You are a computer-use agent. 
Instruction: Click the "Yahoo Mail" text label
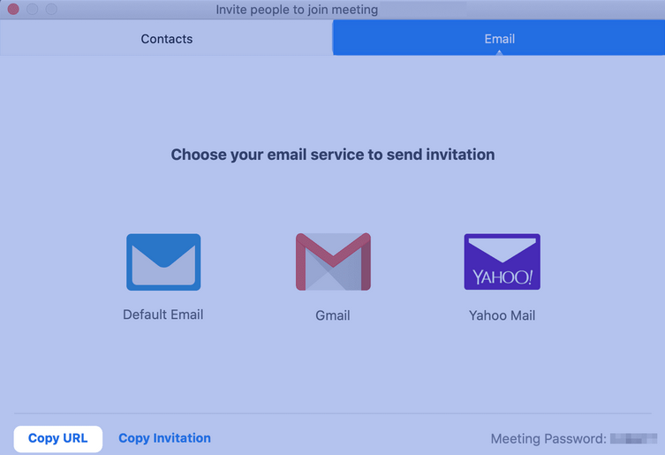(x=503, y=315)
